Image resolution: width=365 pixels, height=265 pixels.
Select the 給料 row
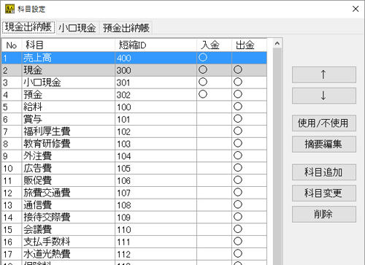click(134, 107)
